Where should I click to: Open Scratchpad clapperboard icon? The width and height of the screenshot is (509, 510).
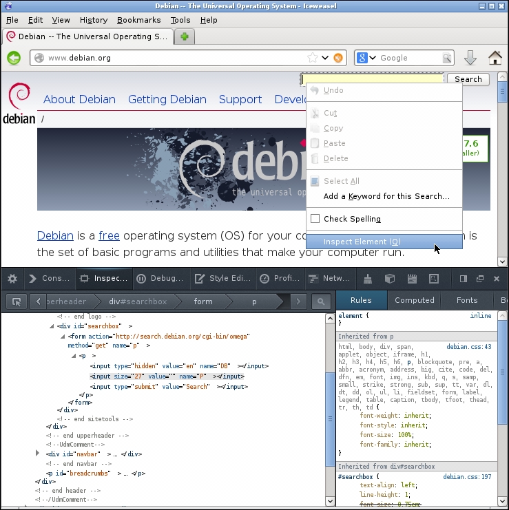click(x=412, y=279)
